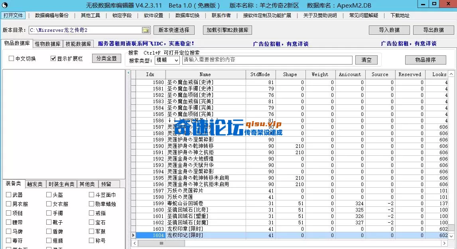
Task: Click the 导入数据 button
Action: coord(389,30)
